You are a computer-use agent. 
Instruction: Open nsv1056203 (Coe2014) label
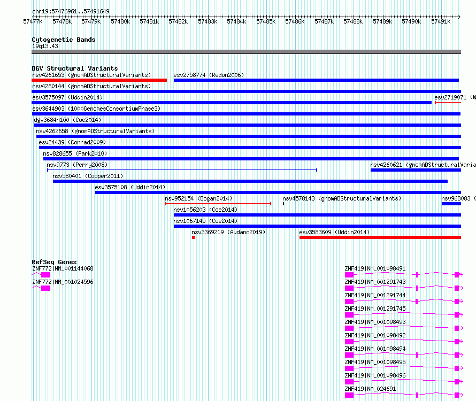click(x=205, y=210)
